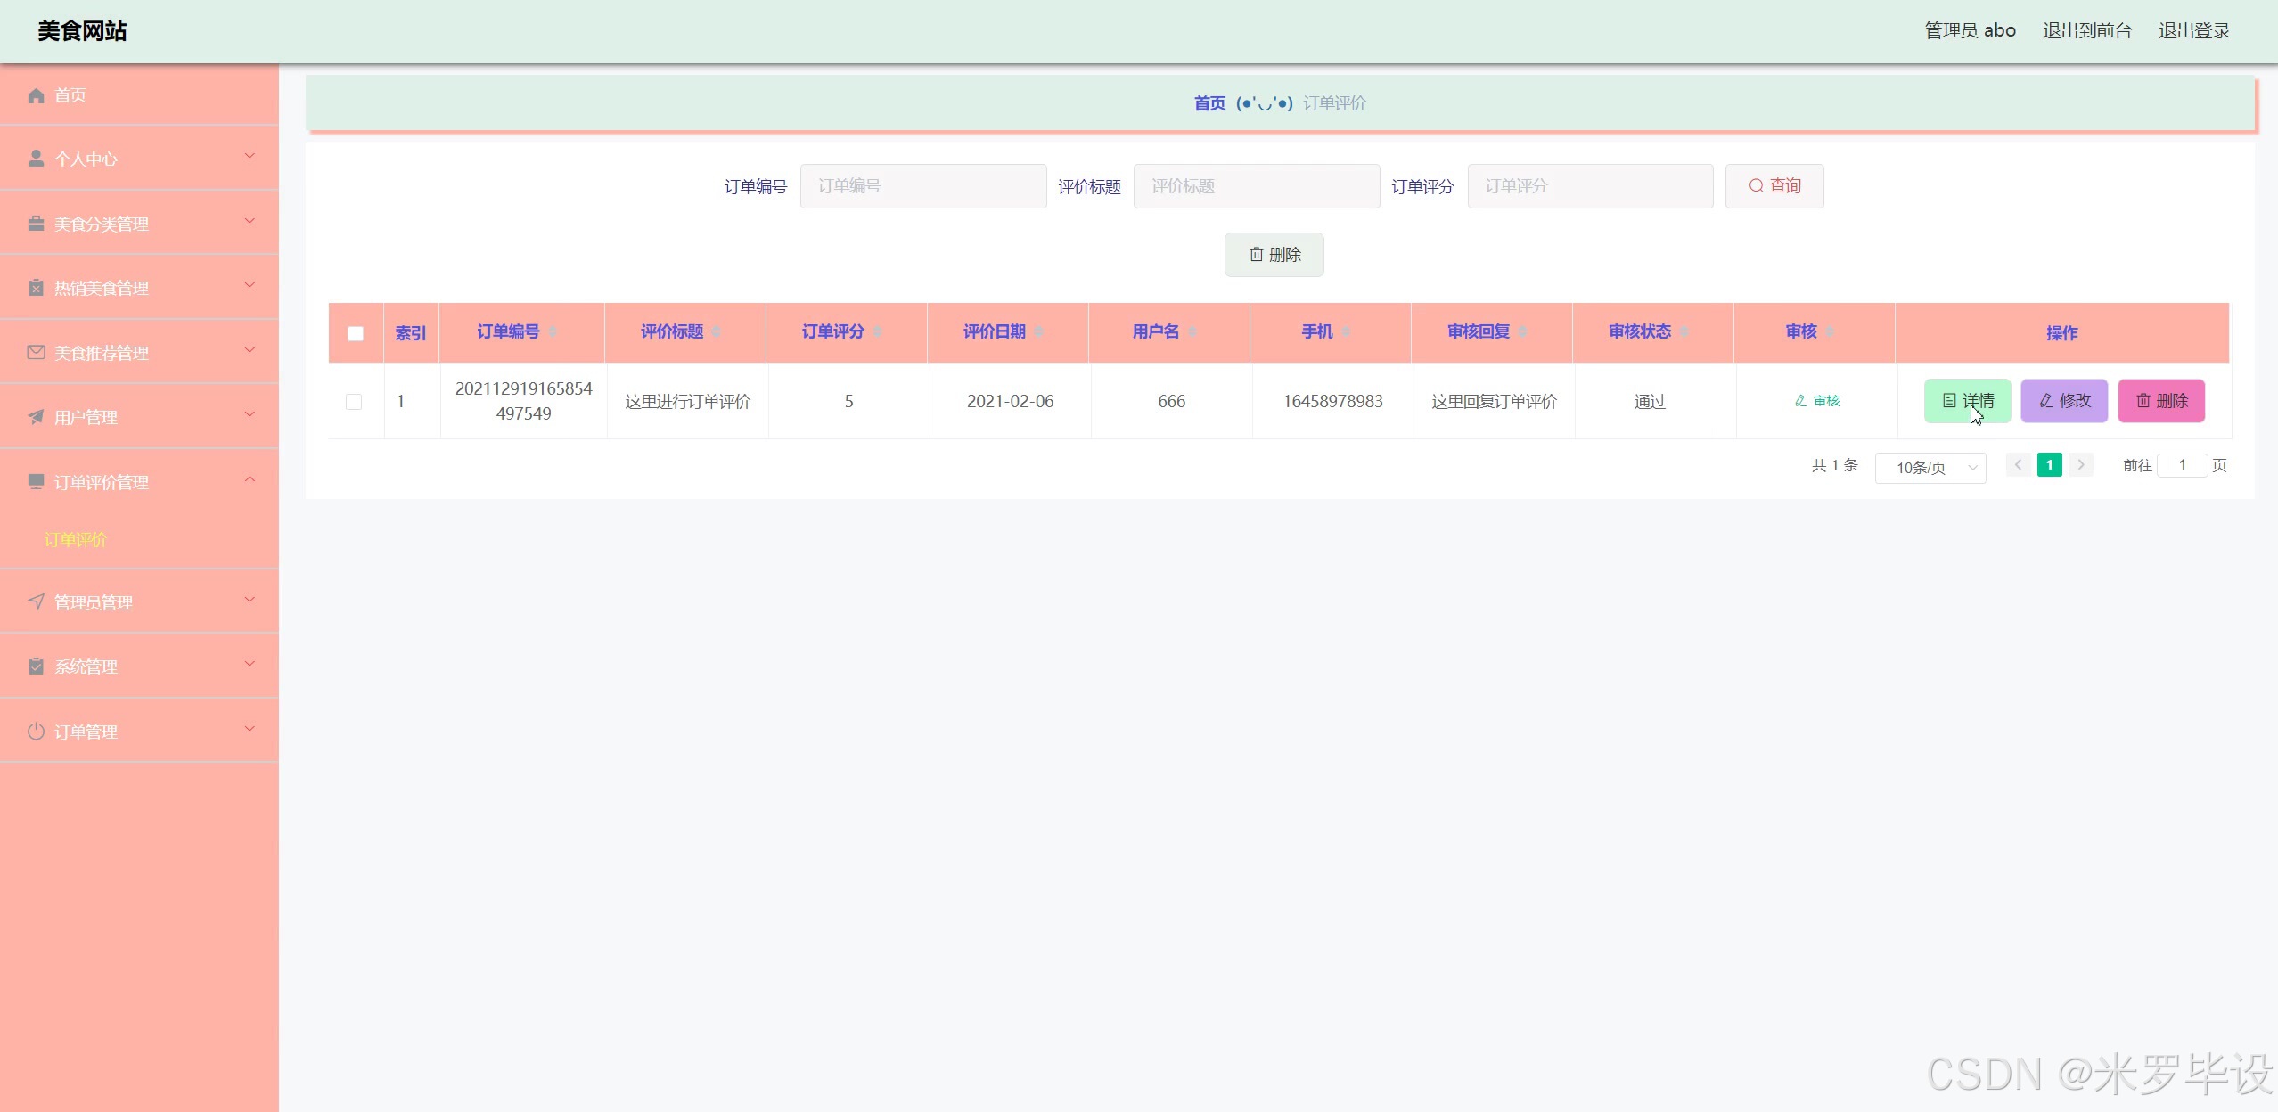Collapse the 订单评价管理 menu chevron
The width and height of the screenshot is (2278, 1112).
point(250,480)
